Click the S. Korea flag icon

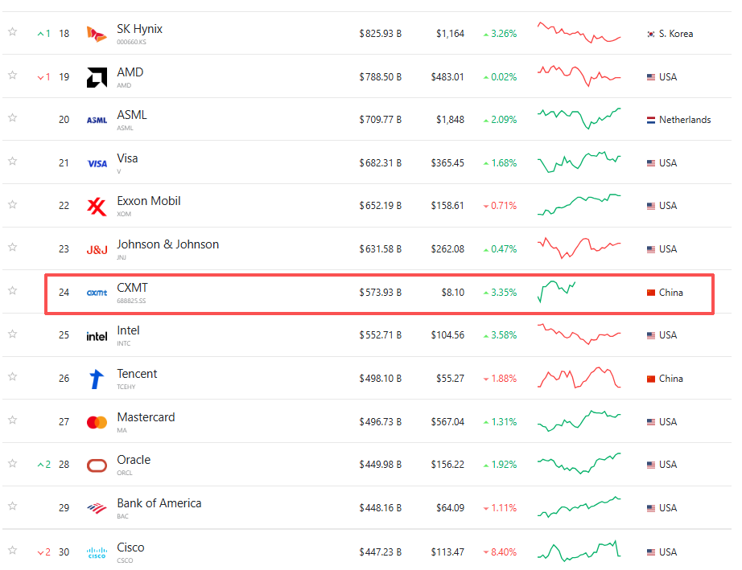pyautogui.click(x=651, y=34)
